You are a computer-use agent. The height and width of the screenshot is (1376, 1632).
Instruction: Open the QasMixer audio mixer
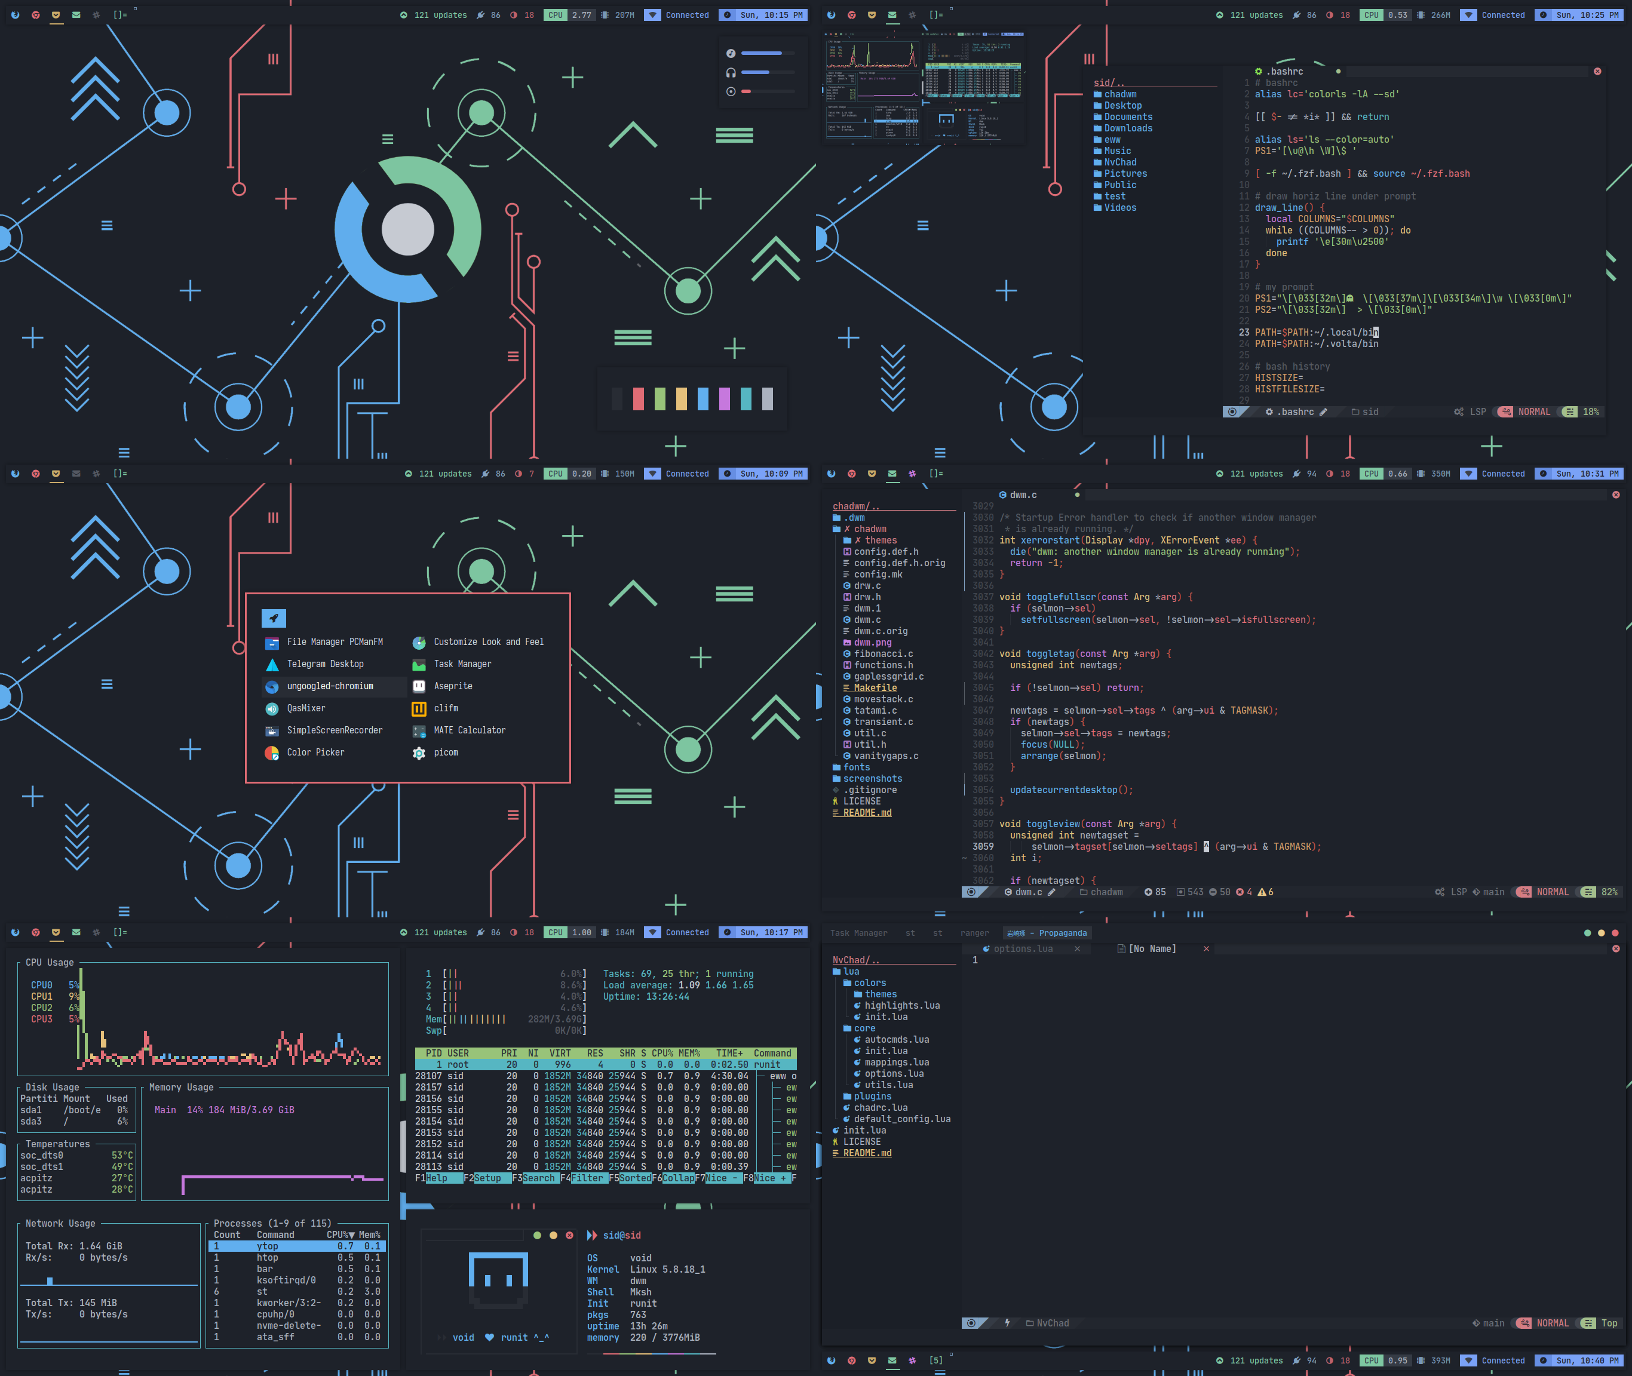tap(306, 708)
